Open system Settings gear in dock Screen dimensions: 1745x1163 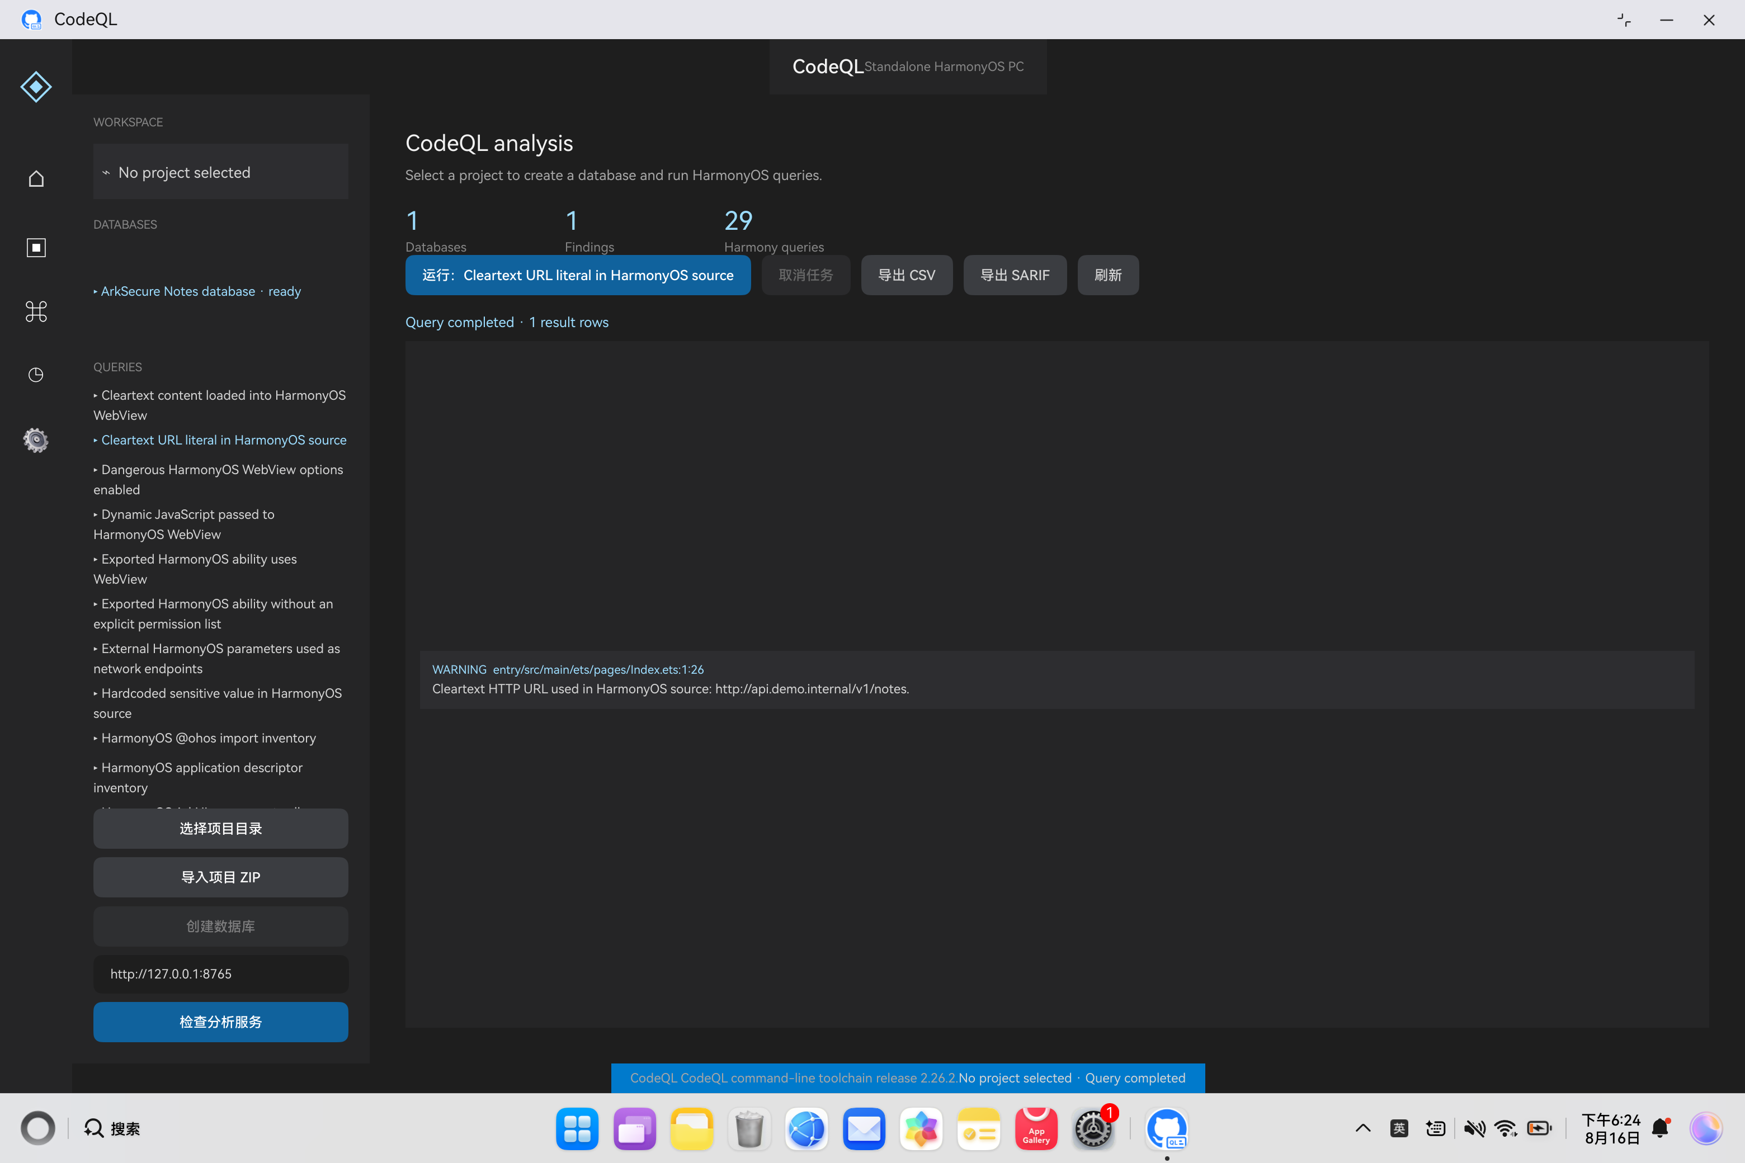click(x=1093, y=1129)
